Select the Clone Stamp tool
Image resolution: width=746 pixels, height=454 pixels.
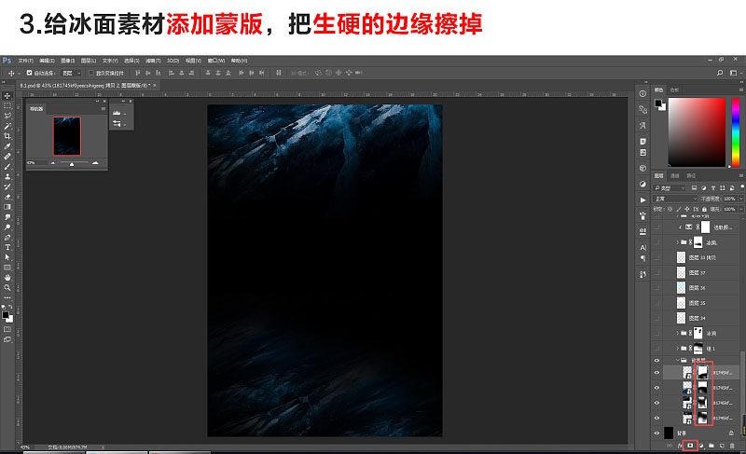7,176
